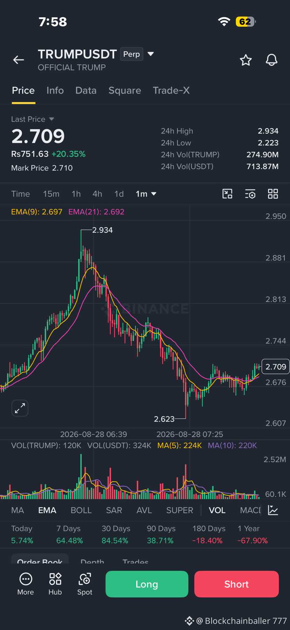Toggle the BOLL indicator
Viewport: 290px width, 630px height.
(x=81, y=510)
